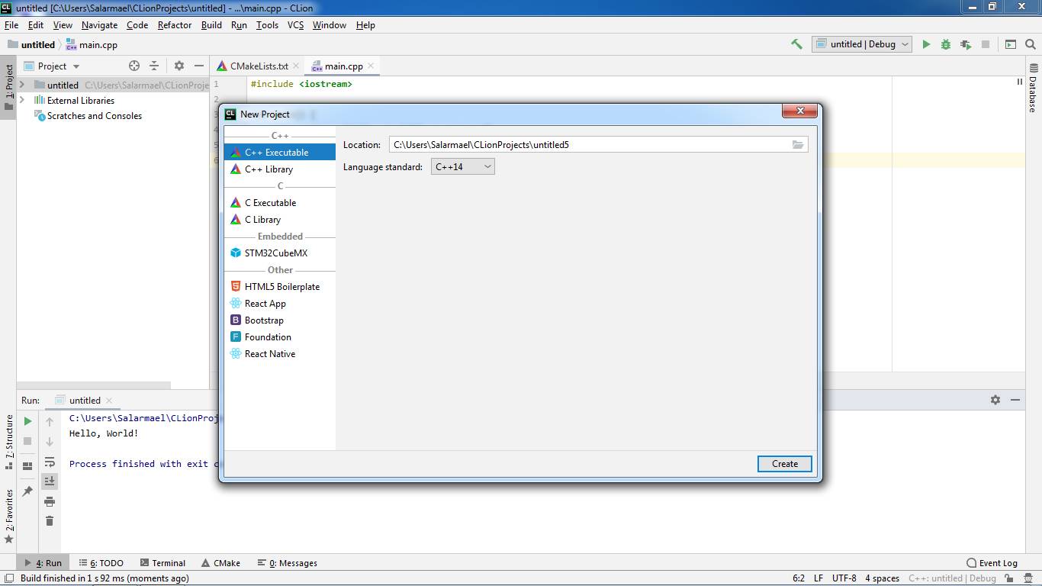1042x586 pixels.
Task: Open the Terminal tool window
Action: 163,563
